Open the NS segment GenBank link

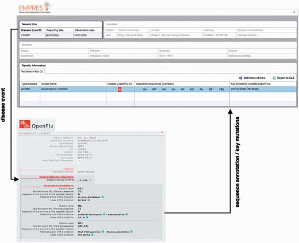(x=192, y=90)
